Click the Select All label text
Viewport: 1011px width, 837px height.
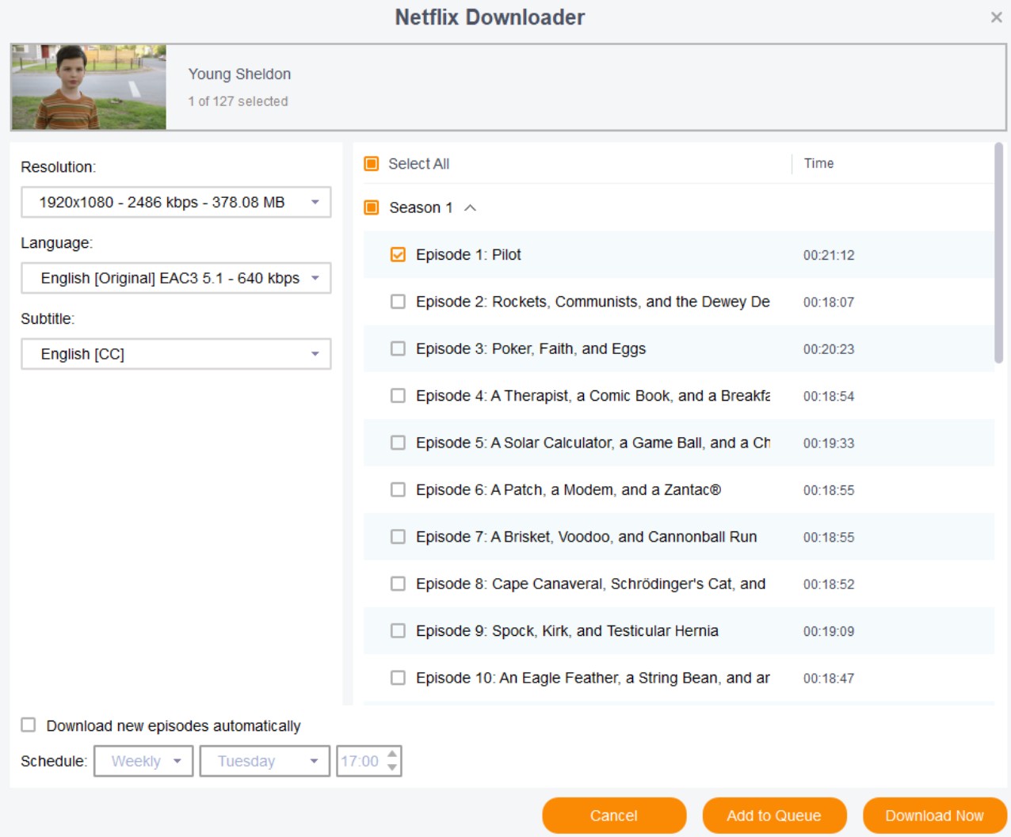point(418,164)
